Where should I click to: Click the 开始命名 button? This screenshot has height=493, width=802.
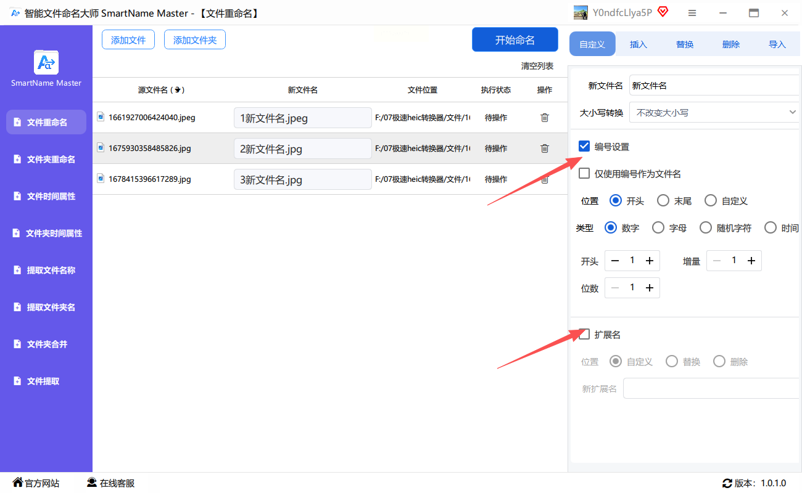(x=515, y=40)
